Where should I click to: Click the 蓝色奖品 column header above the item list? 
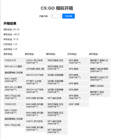point(8,54)
